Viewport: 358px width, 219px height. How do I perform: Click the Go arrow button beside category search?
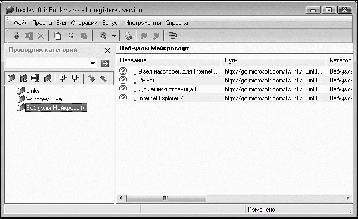105,64
